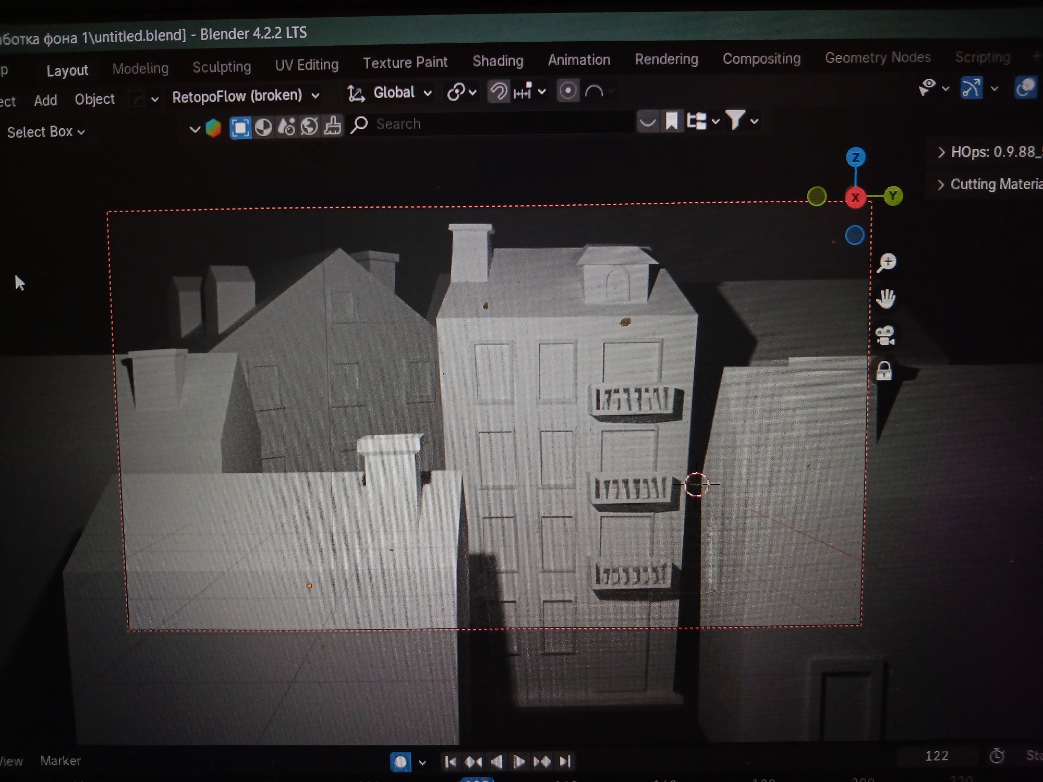The height and width of the screenshot is (782, 1043).
Task: Toggle the camera lock padlock icon
Action: [x=884, y=371]
